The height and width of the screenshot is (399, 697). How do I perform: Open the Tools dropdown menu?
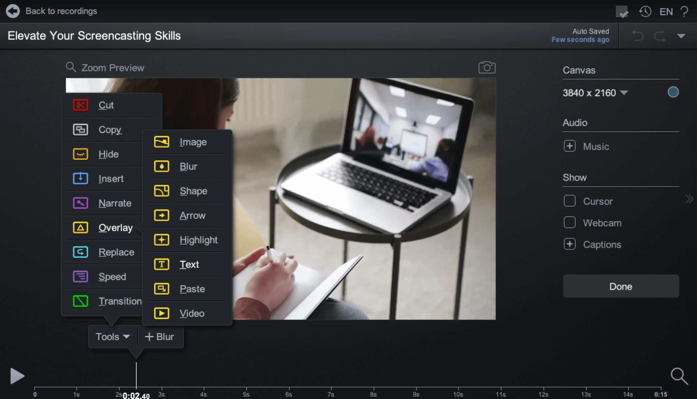point(112,336)
